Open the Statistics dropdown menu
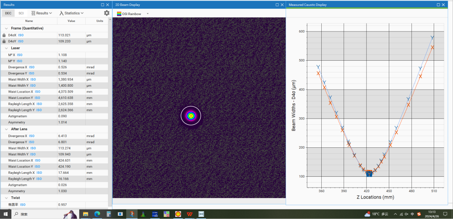This screenshot has width=453, height=219. (x=72, y=13)
